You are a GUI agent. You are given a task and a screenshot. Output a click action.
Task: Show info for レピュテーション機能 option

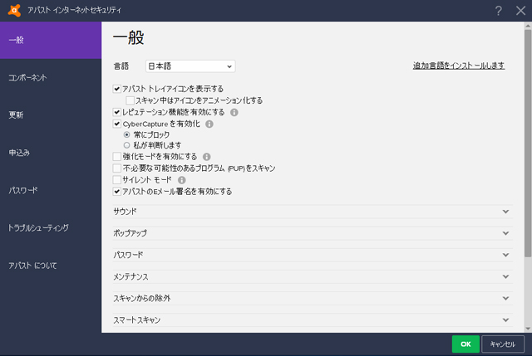pyautogui.click(x=234, y=112)
